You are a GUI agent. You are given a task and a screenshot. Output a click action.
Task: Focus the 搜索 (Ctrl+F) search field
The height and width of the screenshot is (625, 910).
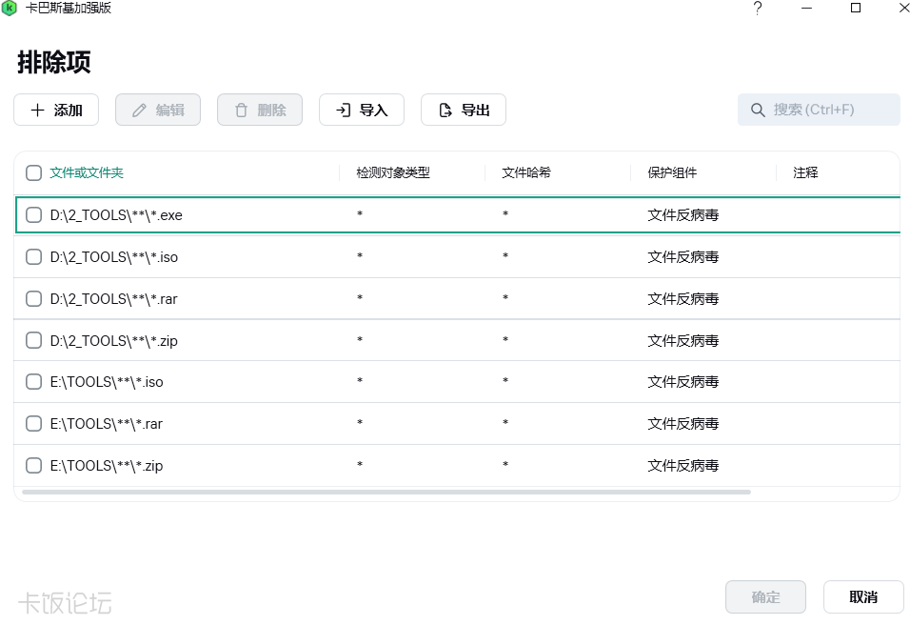click(x=819, y=110)
